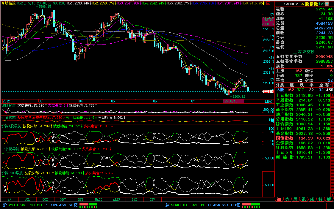Click the red crosshair icon beside 空额
This screenshot has height=209, width=334.
tap(332, 85)
